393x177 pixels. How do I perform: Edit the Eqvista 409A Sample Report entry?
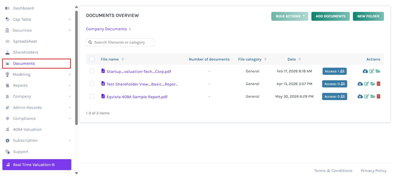(x=367, y=96)
